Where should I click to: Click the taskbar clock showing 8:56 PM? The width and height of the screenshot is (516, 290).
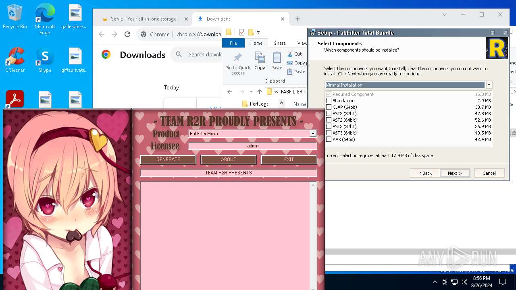481,282
